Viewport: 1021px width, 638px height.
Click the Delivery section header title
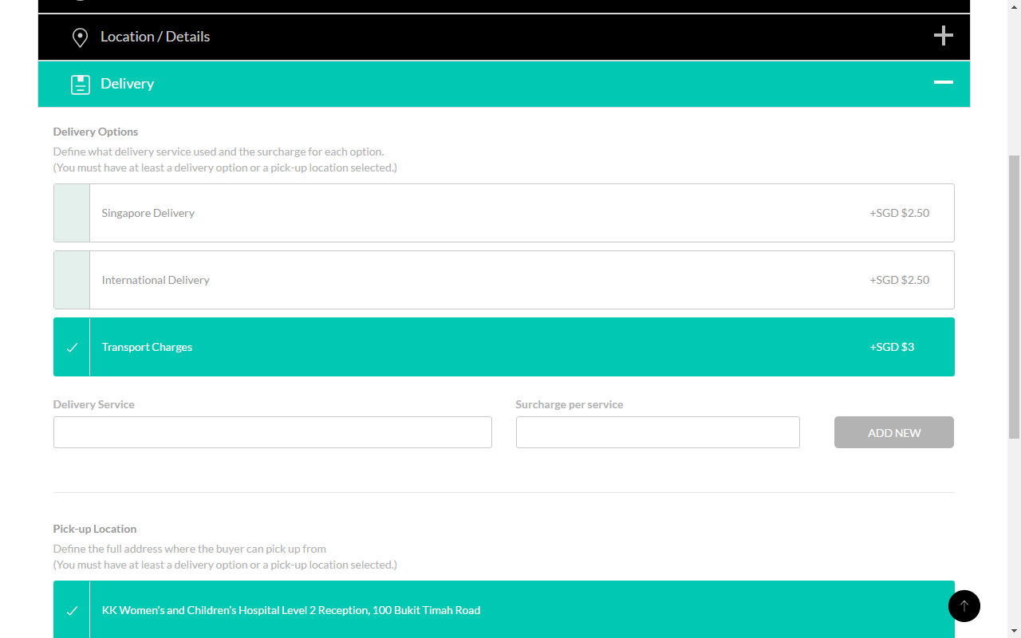pos(127,84)
